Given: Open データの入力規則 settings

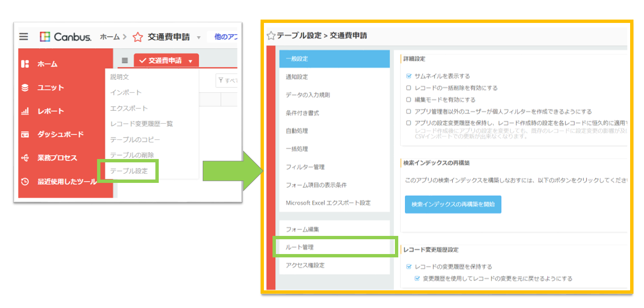Looking at the screenshot, I should [x=335, y=95].
